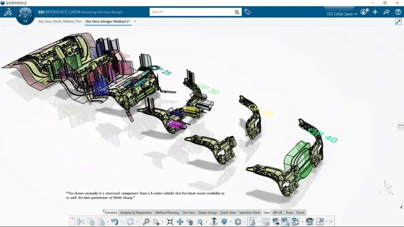Open the user profile icon
This screenshot has width=404, height=227.
pos(364,12)
